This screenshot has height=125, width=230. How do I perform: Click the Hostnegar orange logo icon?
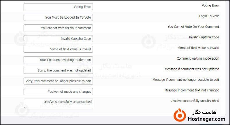point(180,115)
